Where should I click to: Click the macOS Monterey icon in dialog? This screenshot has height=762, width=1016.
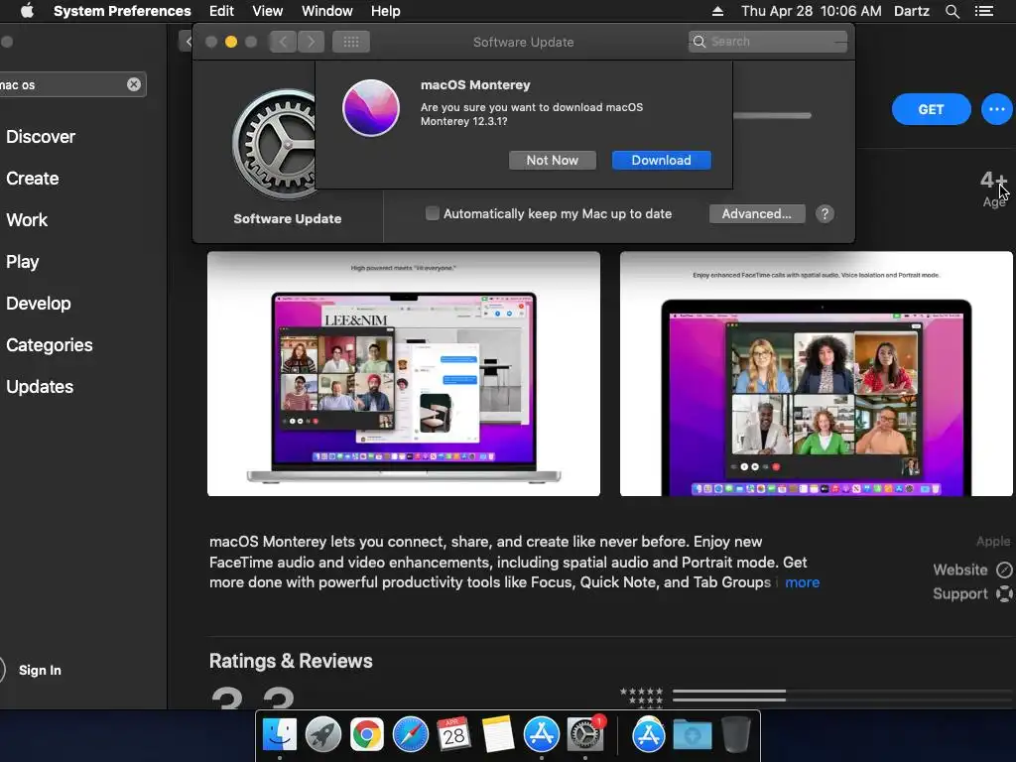(x=371, y=108)
